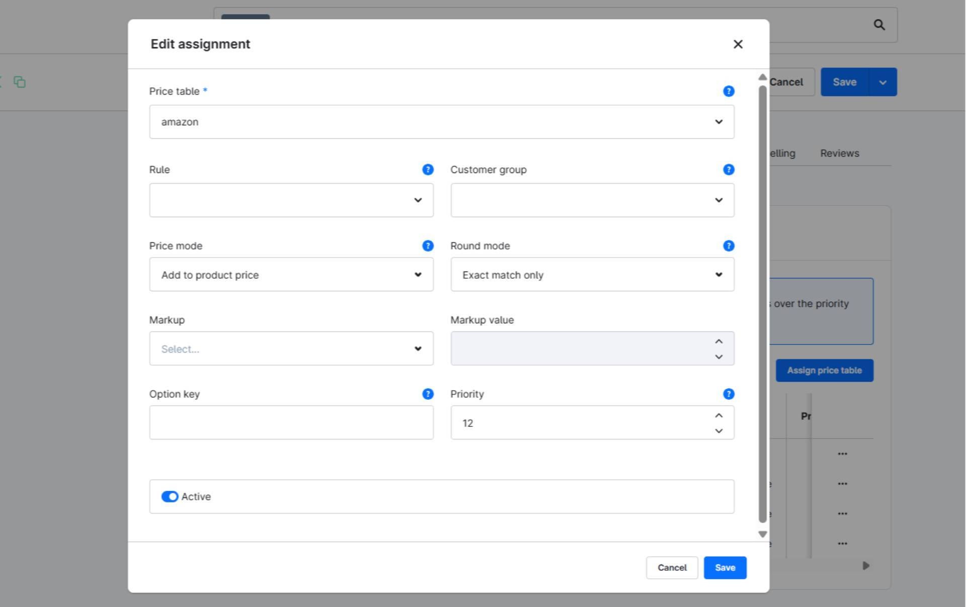Show help for Customer group field

tap(729, 169)
